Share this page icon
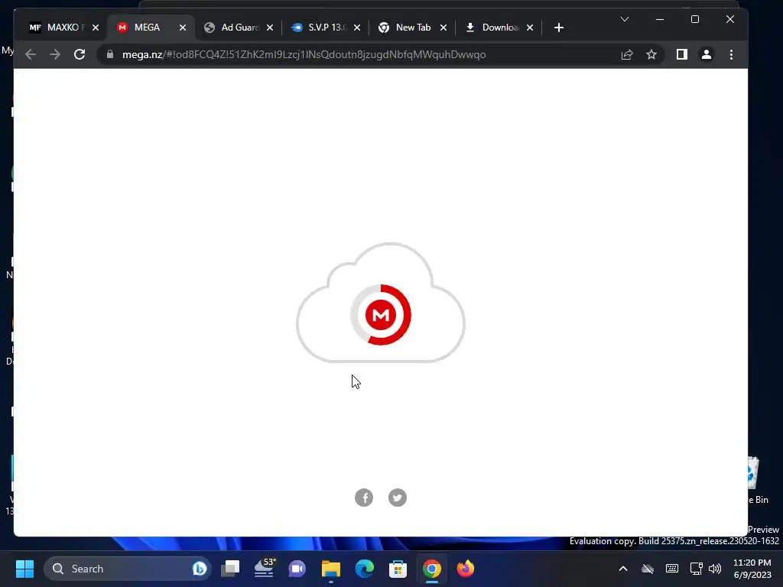The image size is (783, 587). 627,54
